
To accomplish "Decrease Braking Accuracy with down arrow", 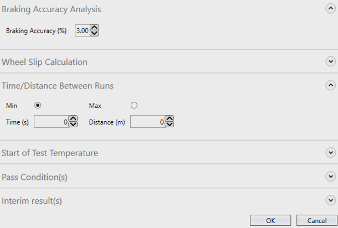I will tap(94, 34).
